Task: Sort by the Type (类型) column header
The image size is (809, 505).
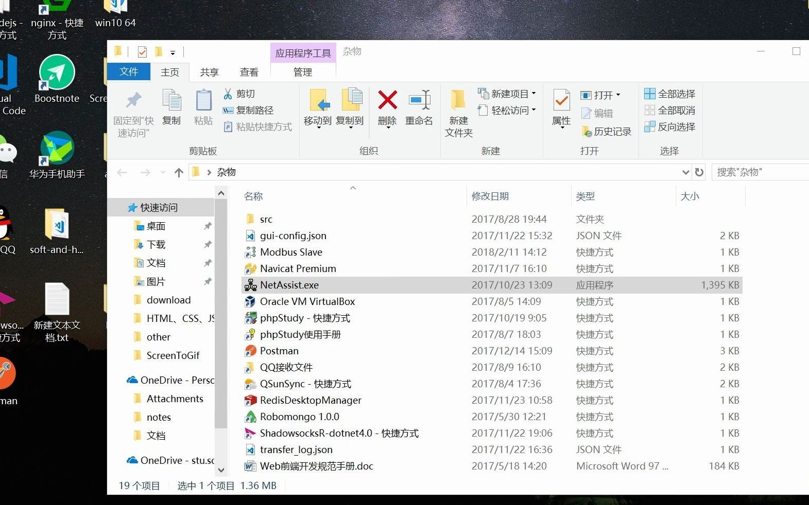Action: coord(623,196)
